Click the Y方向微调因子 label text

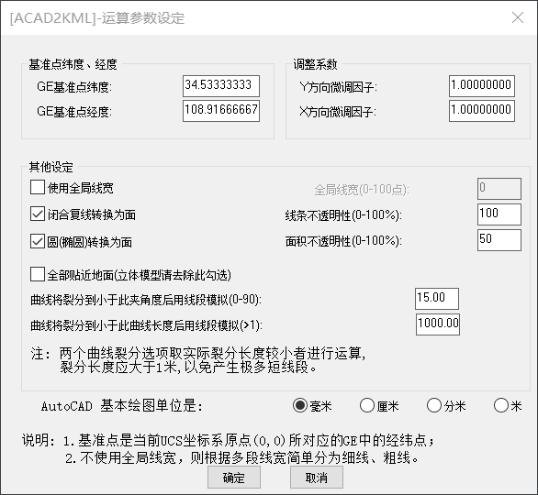click(338, 87)
